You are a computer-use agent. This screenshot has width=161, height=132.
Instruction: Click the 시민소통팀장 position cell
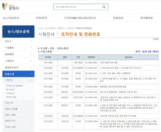point(78,116)
